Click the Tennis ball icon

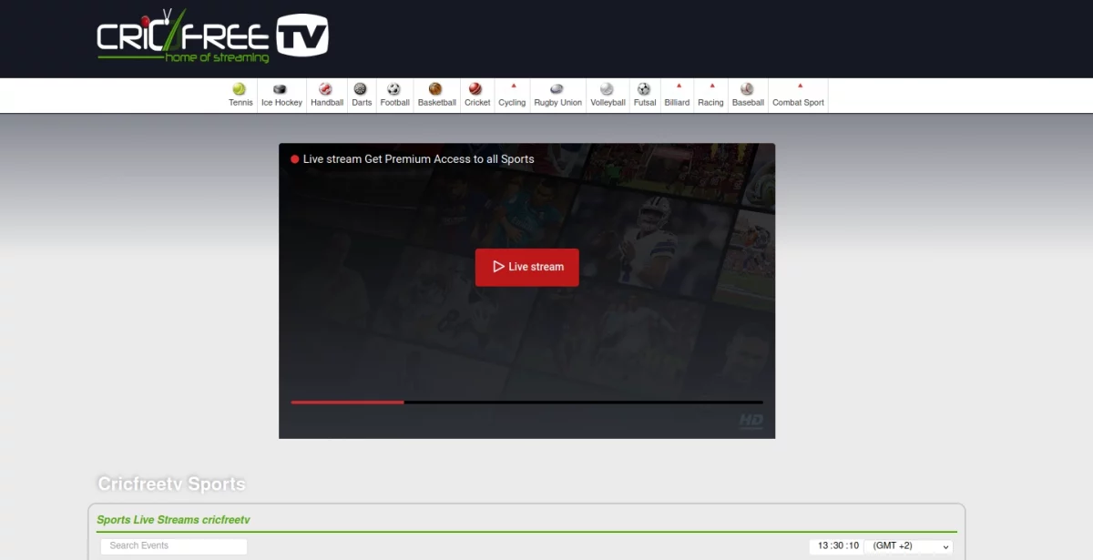point(240,89)
